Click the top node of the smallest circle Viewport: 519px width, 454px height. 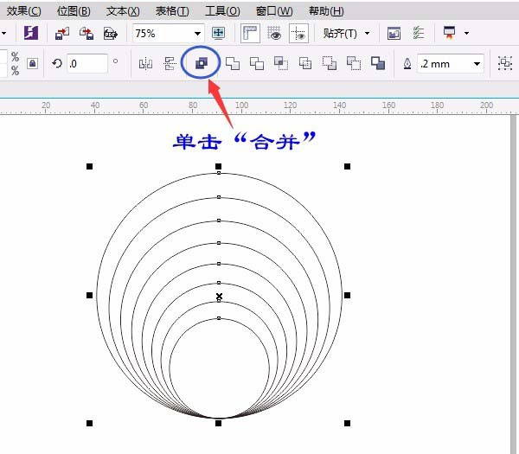(219, 318)
